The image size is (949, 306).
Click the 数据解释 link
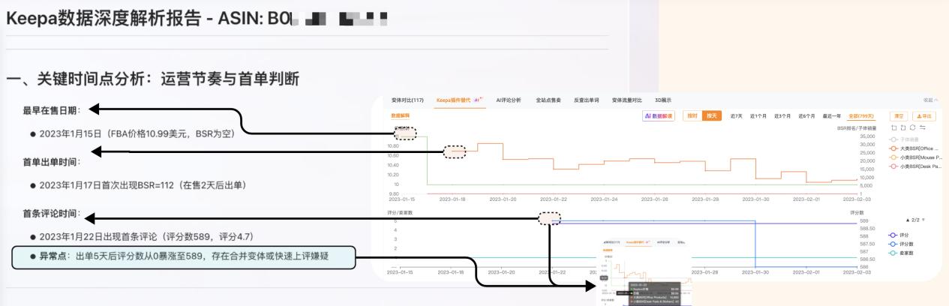pyautogui.click(x=400, y=115)
